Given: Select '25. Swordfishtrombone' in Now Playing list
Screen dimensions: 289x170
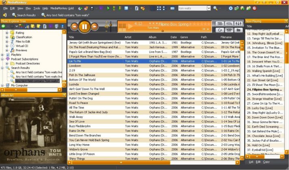Looking at the screenshot, I should (265, 94).
